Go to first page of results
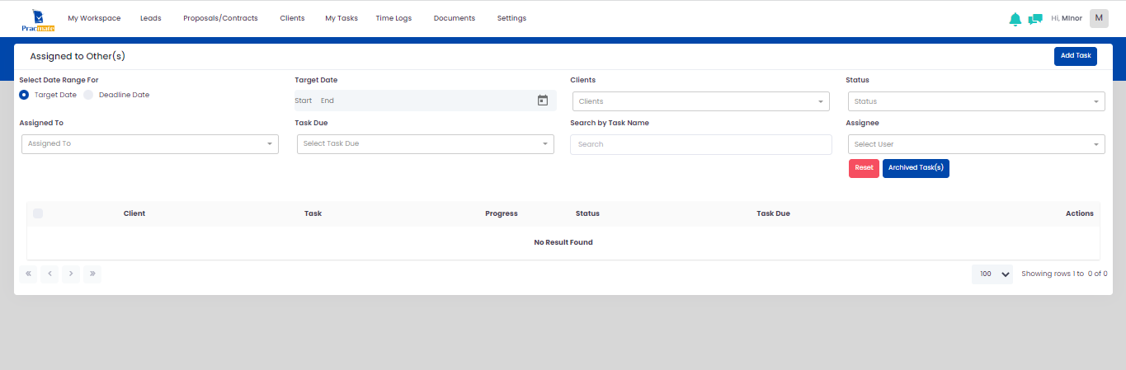Image resolution: width=1126 pixels, height=370 pixels. [x=28, y=274]
